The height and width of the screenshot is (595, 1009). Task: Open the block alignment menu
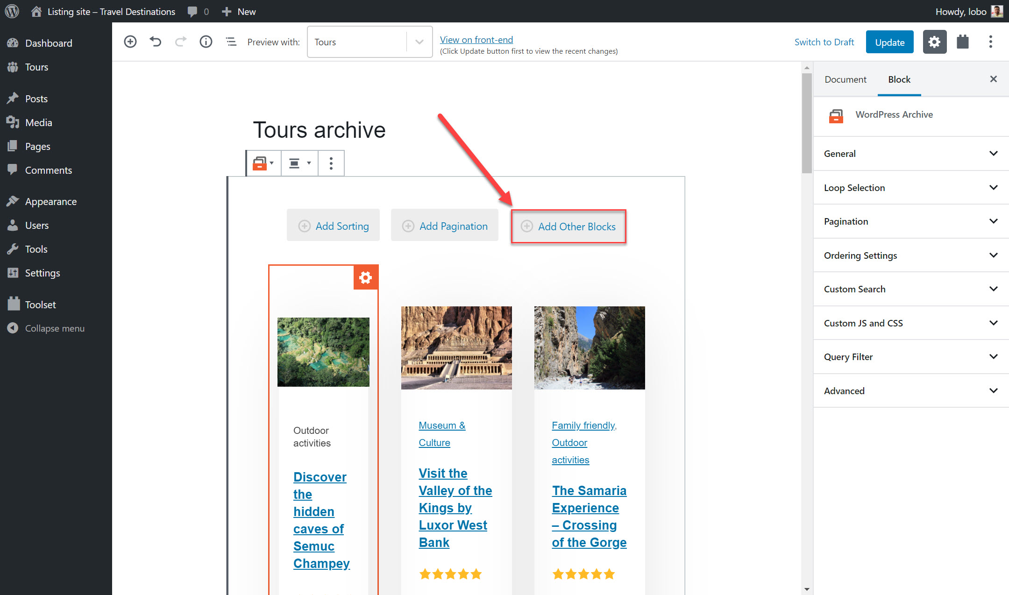point(299,163)
